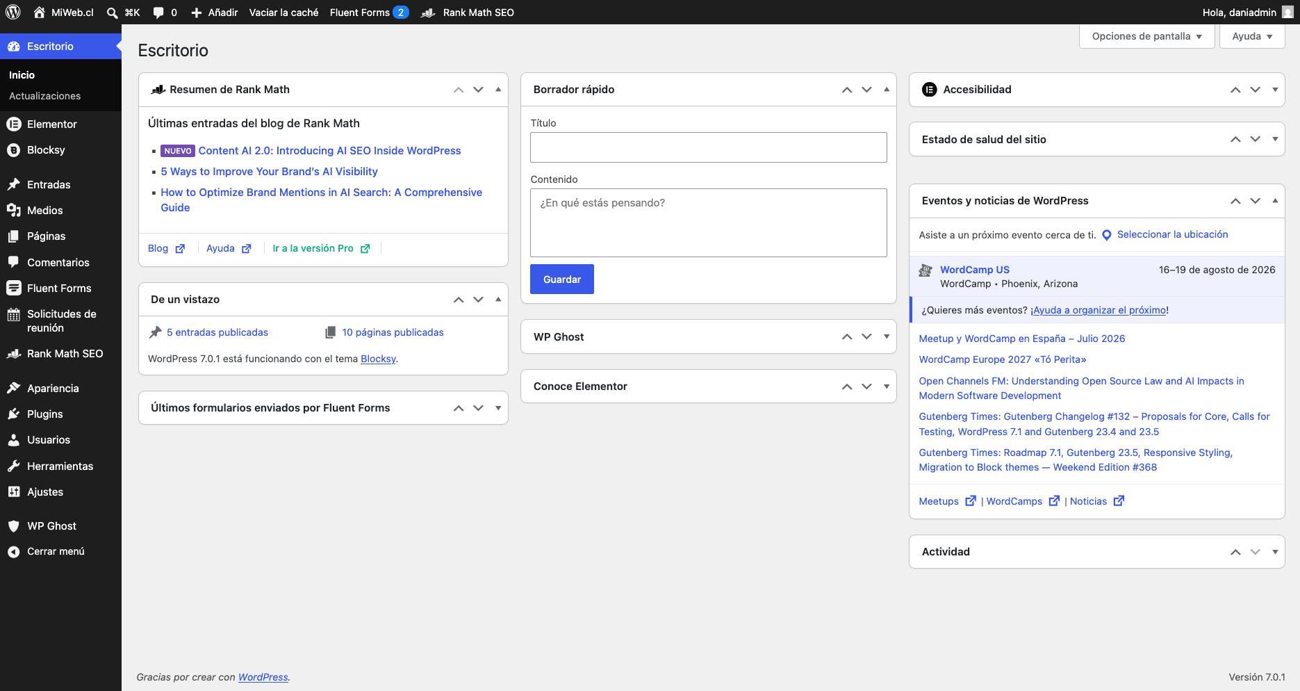
Task: Move Borrador rápido widget up
Action: [847, 90]
